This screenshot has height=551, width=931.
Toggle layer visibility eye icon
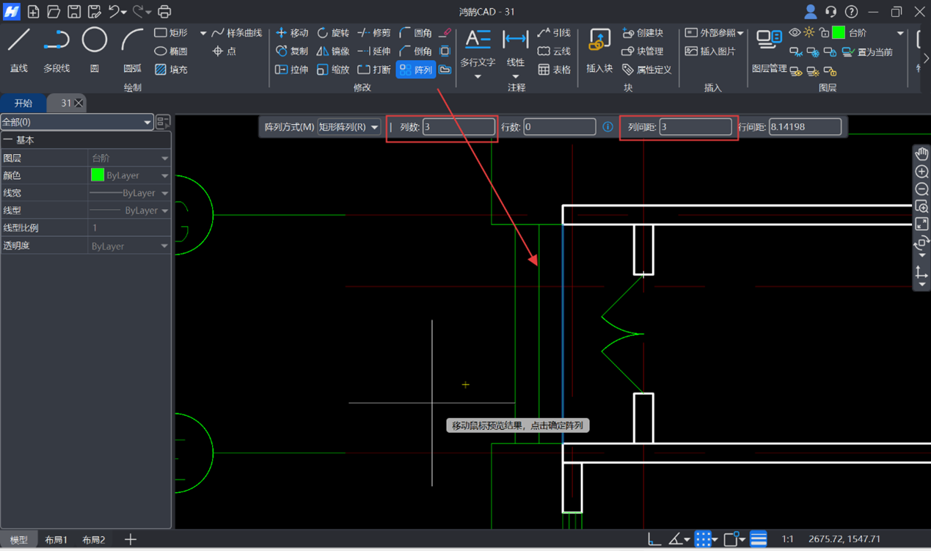tap(795, 33)
